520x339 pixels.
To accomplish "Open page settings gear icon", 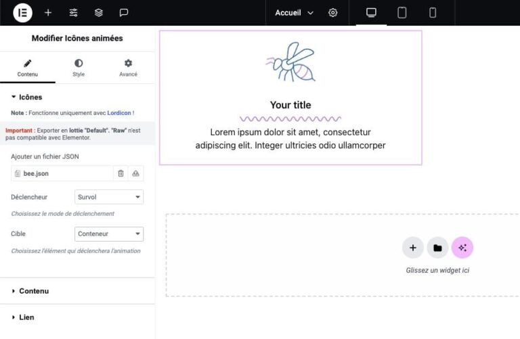I will [332, 13].
